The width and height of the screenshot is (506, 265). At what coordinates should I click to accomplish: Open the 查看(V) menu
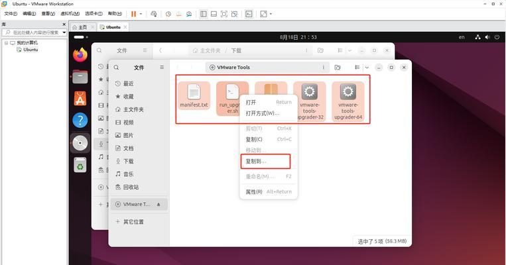[48, 13]
